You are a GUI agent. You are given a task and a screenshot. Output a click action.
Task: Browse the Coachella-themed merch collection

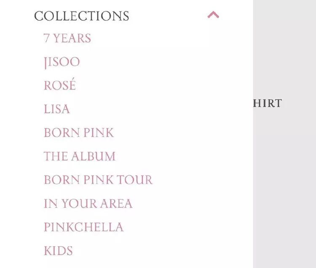tap(84, 227)
